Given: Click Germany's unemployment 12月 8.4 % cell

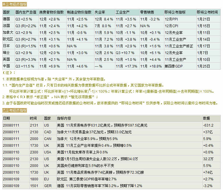Looking at the screenshot, I should coord(104,19).
